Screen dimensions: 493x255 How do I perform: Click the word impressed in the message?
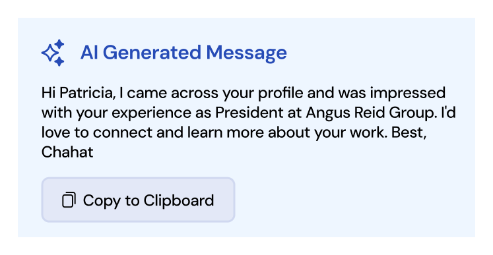pyautogui.click(x=407, y=94)
